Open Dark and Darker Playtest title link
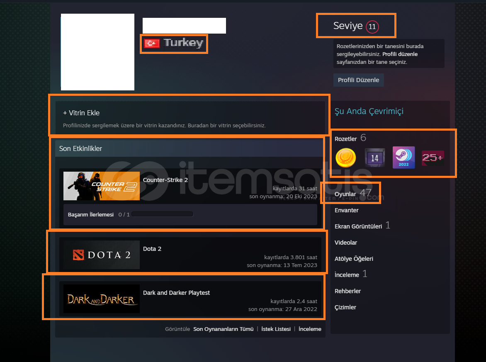Viewport: 486px width, 362px height. tap(176, 293)
